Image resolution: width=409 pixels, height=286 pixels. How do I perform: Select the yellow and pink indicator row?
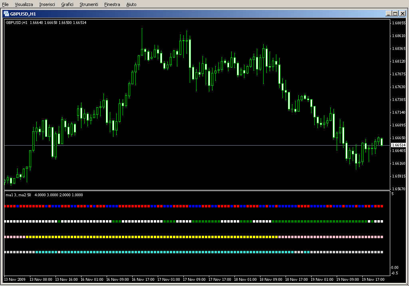[194, 237]
